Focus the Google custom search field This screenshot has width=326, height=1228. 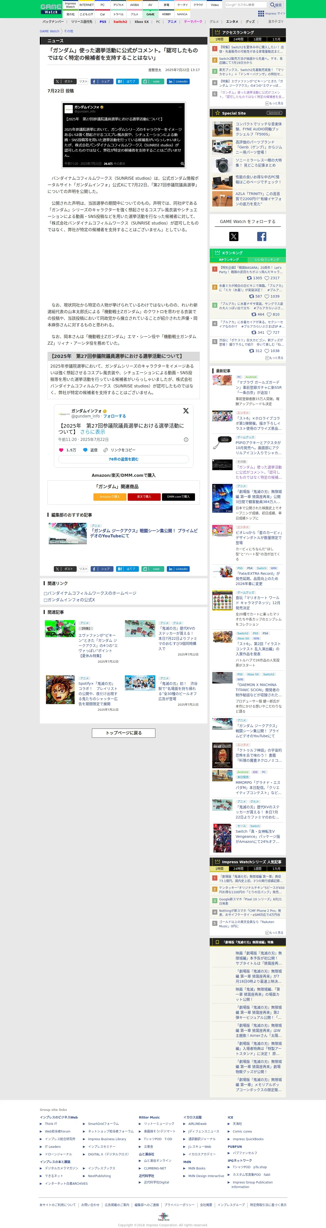pyautogui.click(x=246, y=5)
